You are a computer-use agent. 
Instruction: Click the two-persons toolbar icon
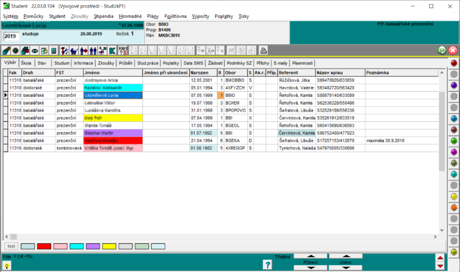(93, 50)
